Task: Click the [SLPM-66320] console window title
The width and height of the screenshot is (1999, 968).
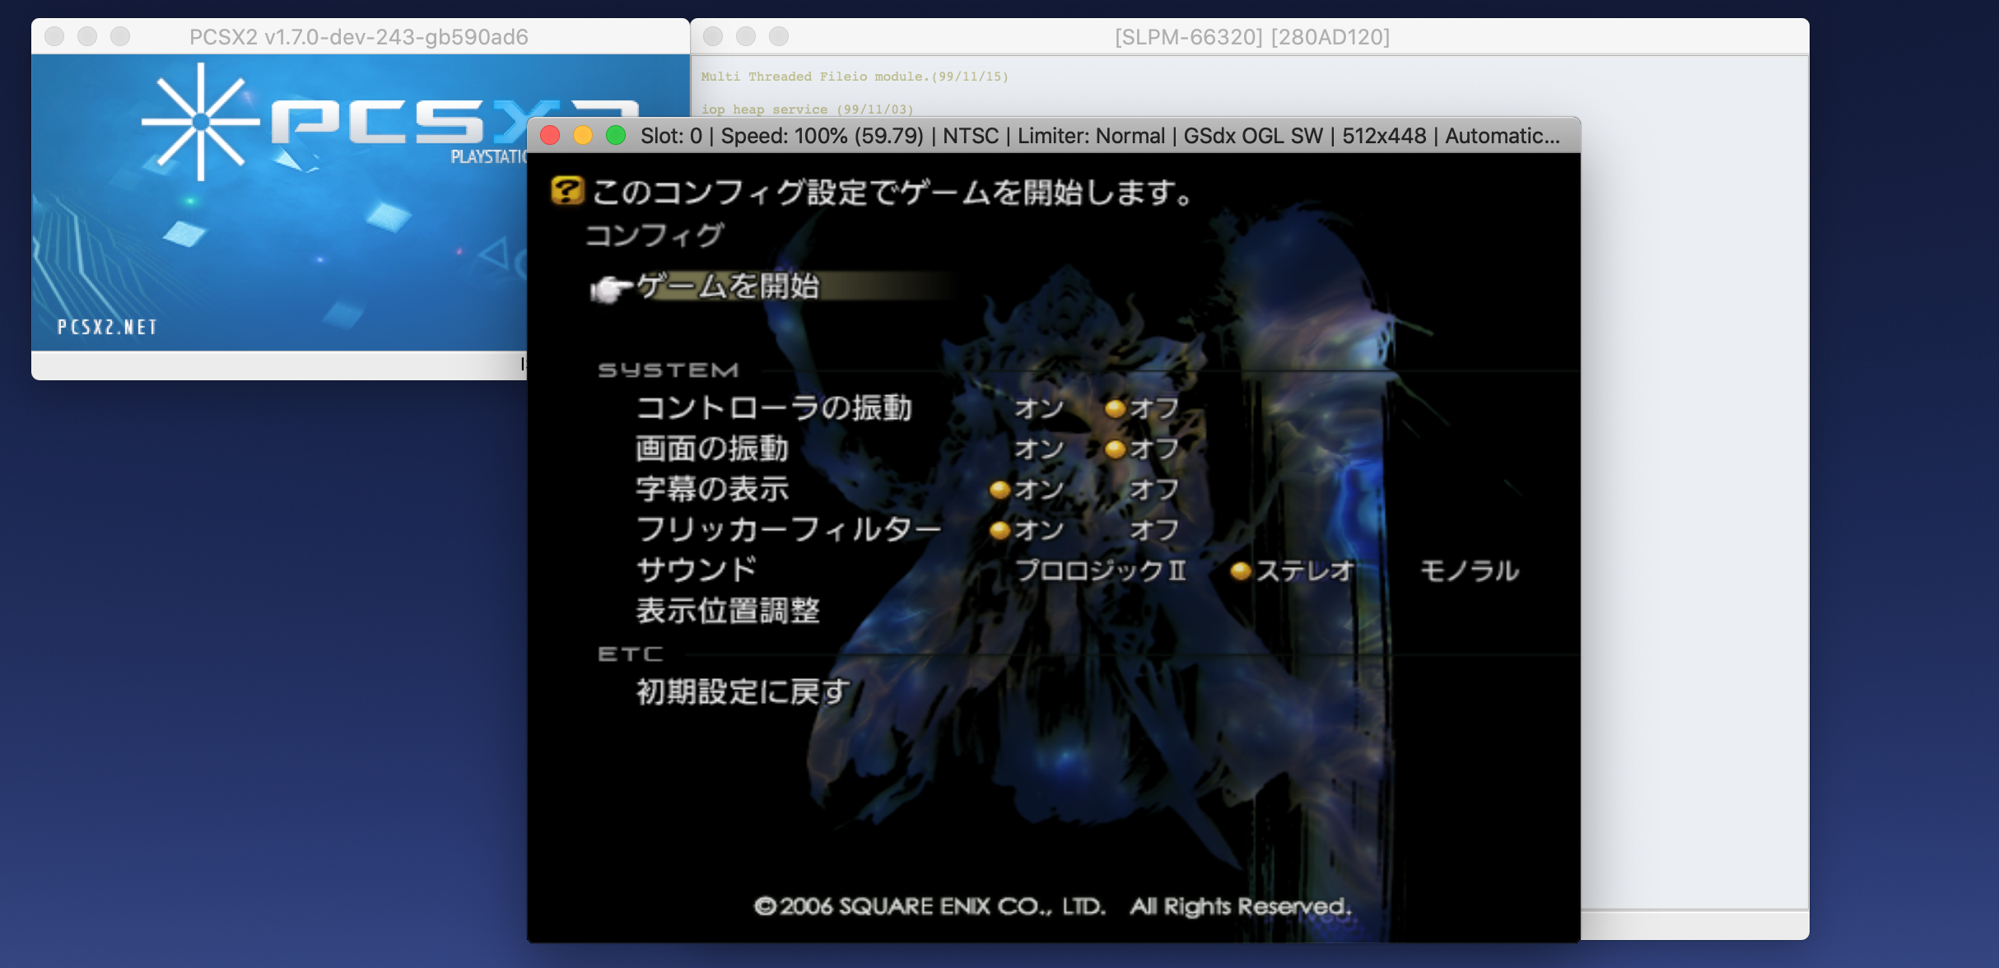Action: (x=1251, y=37)
